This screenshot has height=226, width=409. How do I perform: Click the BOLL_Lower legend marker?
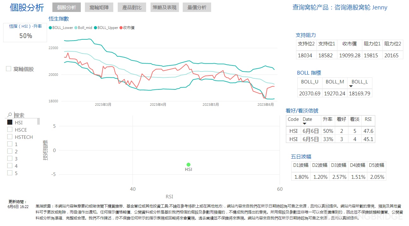pyautogui.click(x=50, y=28)
